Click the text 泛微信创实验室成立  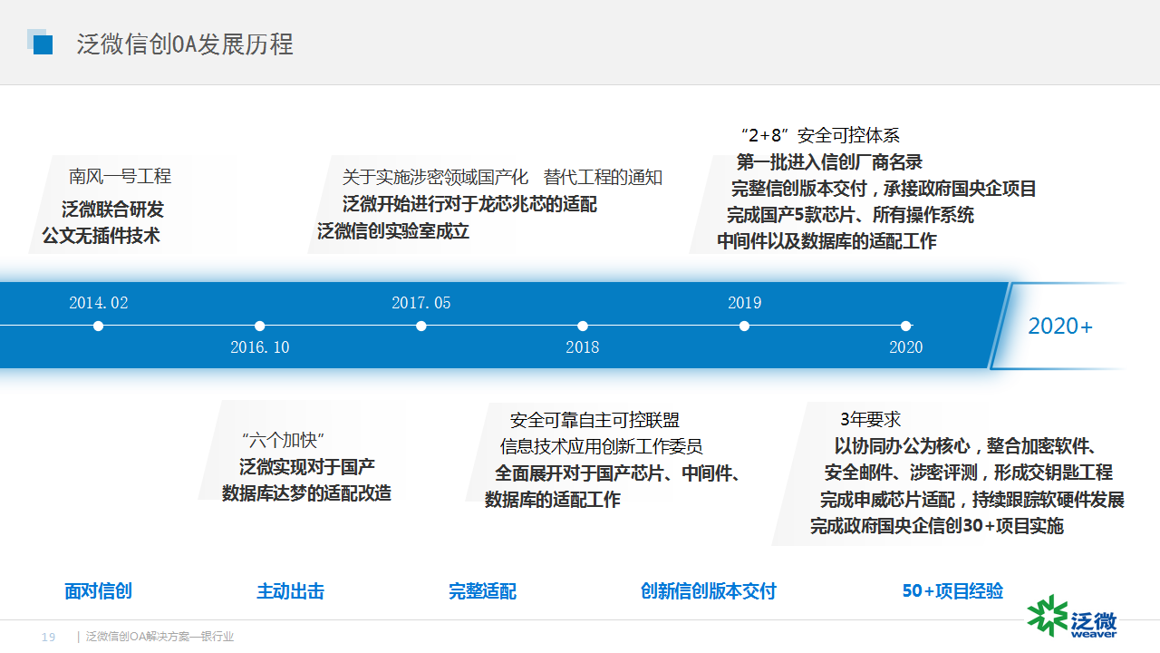[393, 231]
